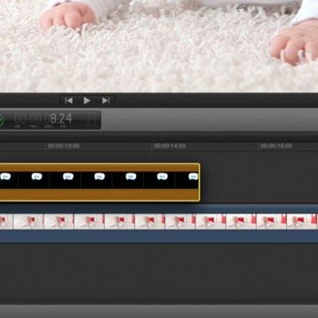Click the 00:00:16:00 ruler mark
This screenshot has width=318, height=318.
276,146
